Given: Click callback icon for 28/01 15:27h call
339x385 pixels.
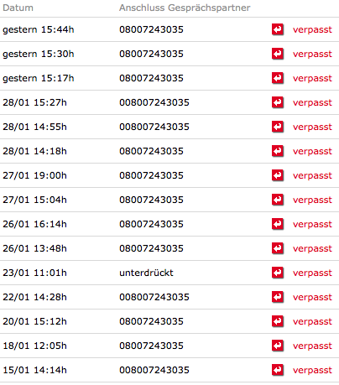Looking at the screenshot, I should 278,102.
